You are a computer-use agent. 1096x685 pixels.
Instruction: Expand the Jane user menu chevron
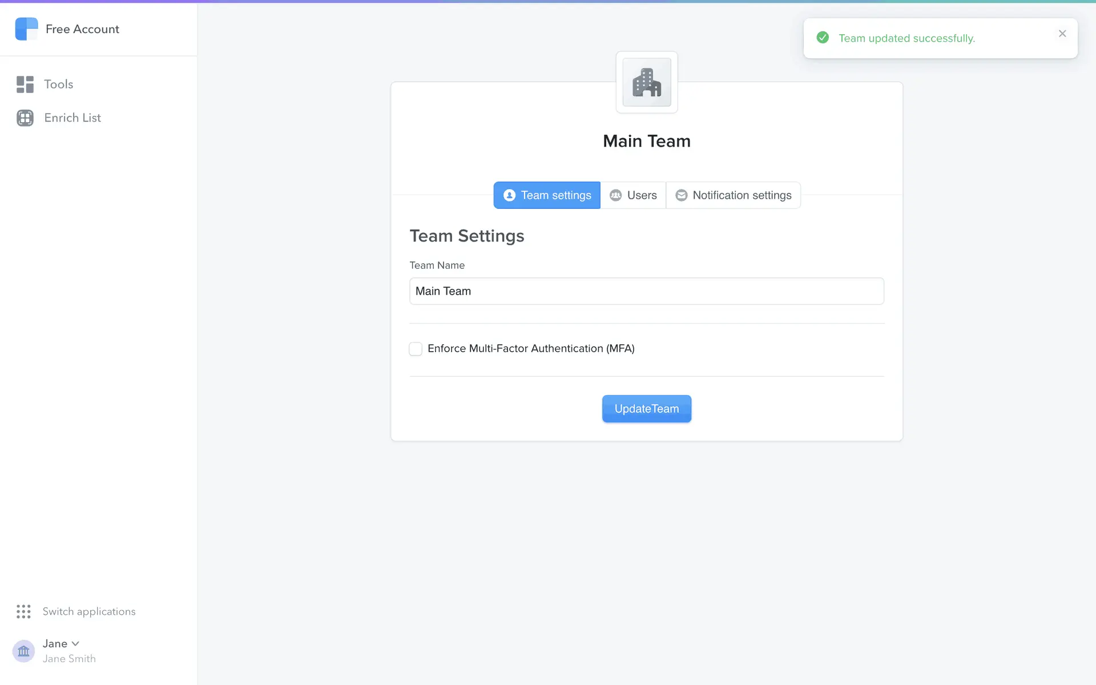75,643
